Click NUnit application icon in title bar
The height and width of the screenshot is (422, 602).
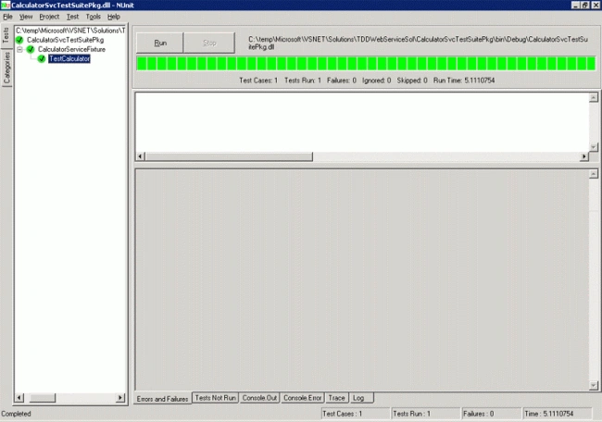tap(5, 5)
